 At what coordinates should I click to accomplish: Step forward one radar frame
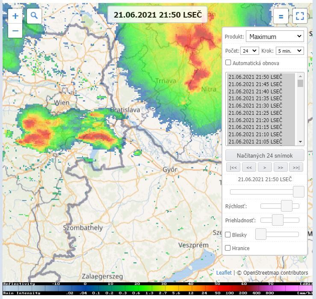coord(281,167)
